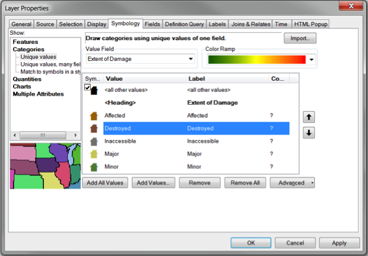Switch to the Labels tab

pyautogui.click(x=217, y=24)
